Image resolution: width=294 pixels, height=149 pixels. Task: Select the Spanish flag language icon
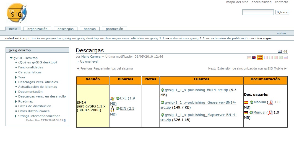(260, 58)
